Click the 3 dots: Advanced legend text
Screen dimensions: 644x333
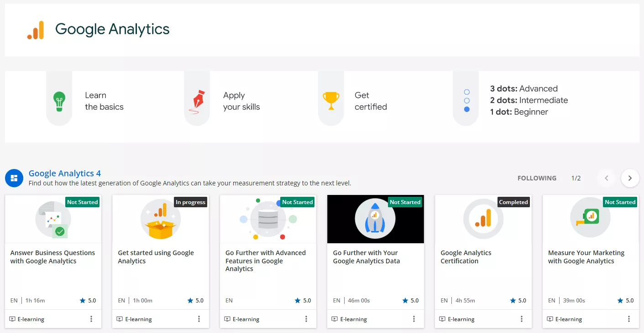point(524,89)
